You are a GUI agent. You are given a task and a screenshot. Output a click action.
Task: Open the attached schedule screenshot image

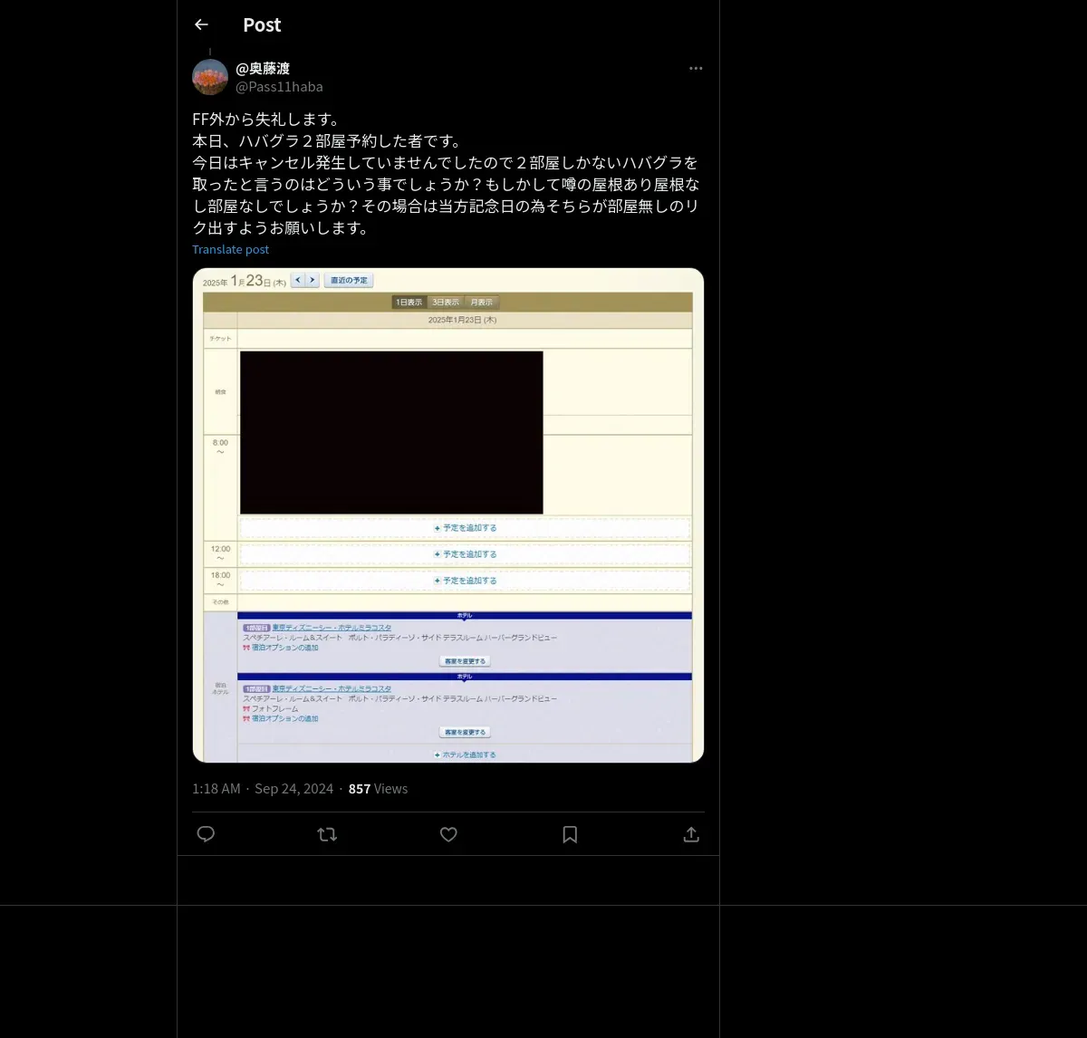[448, 514]
